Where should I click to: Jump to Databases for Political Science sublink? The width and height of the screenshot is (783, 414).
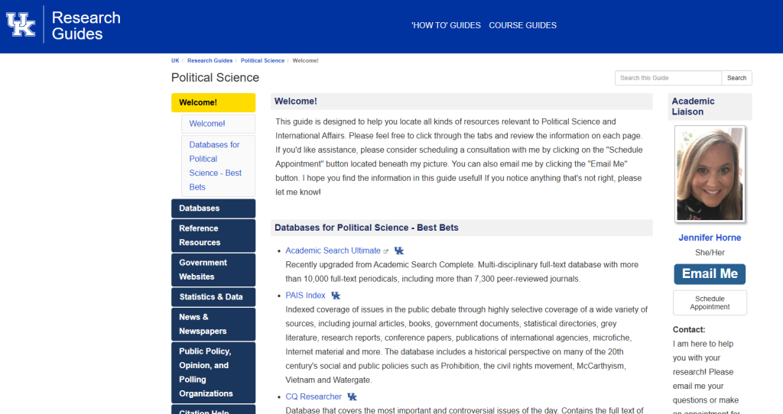click(x=217, y=166)
